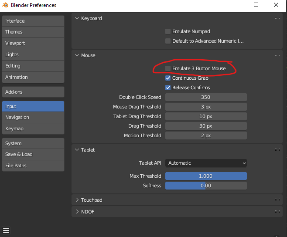Toggle Default to Advanced Numeric Input checkbox
The image size is (287, 237).
(x=168, y=41)
